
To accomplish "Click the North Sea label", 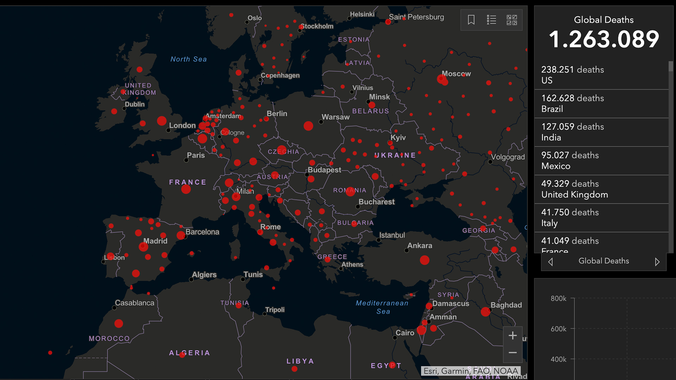I will click(x=188, y=59).
